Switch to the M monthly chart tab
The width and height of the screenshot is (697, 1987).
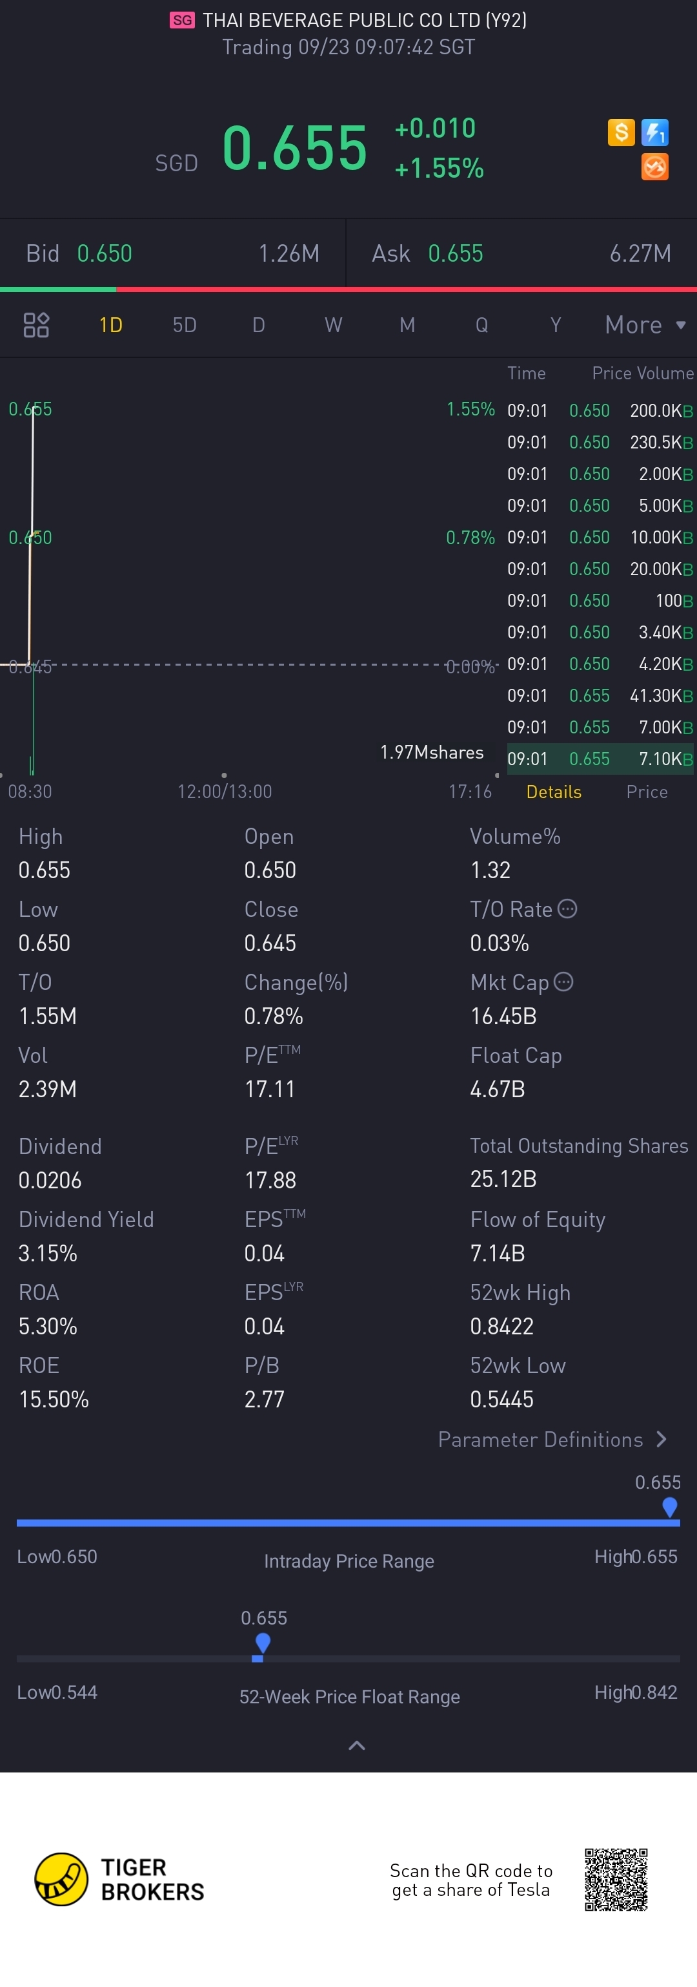(407, 325)
